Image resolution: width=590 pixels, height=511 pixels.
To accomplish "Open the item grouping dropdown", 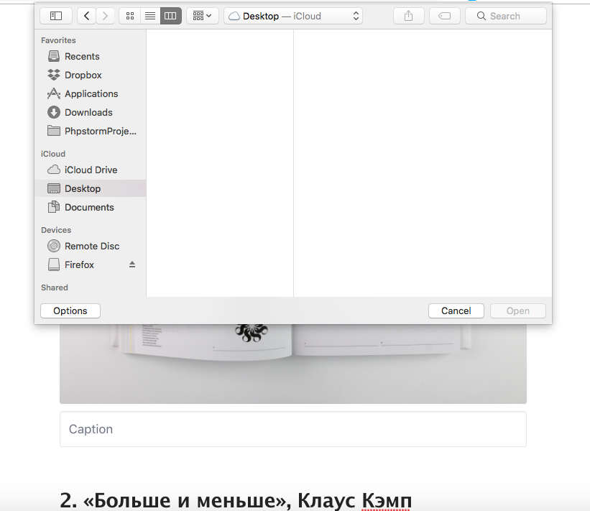I will click(x=202, y=16).
